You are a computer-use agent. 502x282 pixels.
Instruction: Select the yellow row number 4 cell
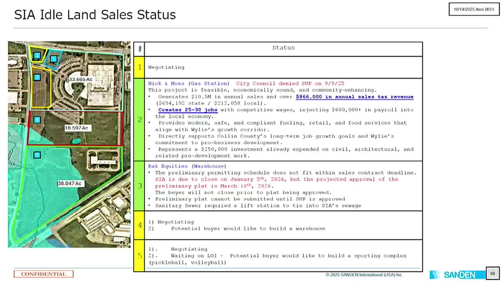tap(139, 225)
